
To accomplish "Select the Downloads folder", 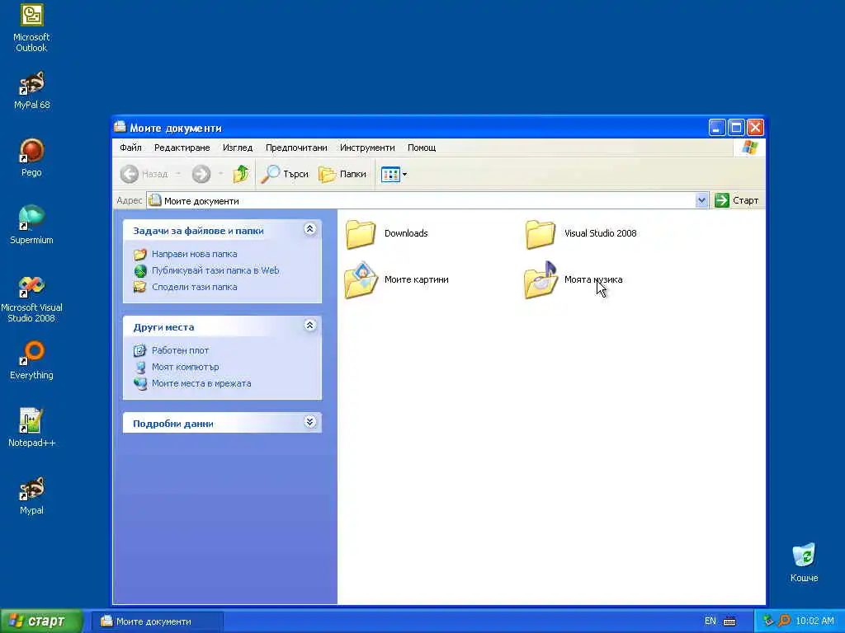I will coord(387,233).
